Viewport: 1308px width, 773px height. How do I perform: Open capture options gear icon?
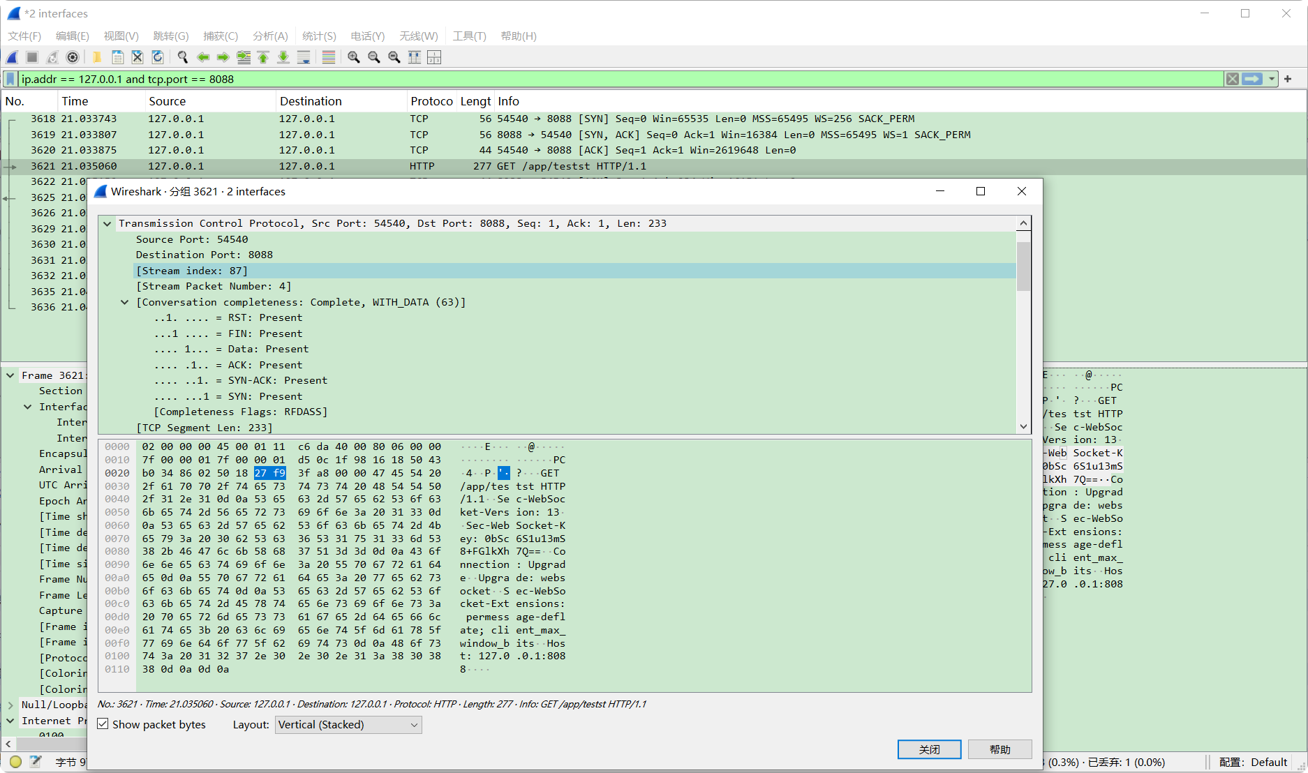pyautogui.click(x=73, y=57)
